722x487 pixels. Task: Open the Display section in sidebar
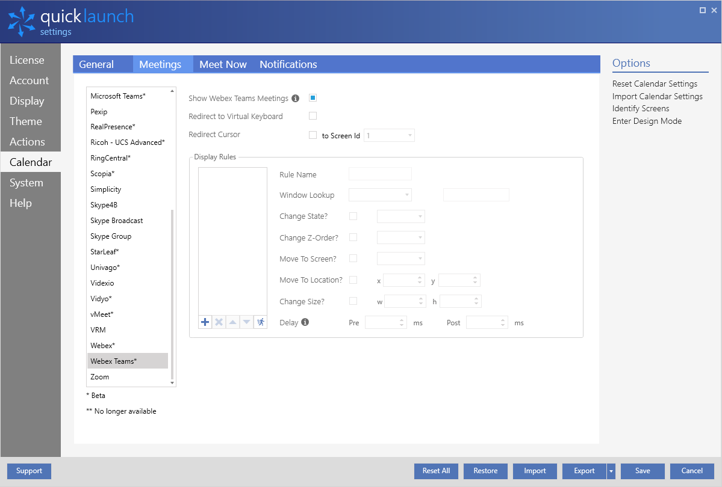tap(30, 101)
